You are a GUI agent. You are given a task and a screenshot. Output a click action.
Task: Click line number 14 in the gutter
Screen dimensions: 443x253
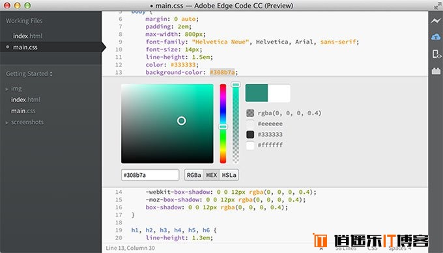click(x=119, y=192)
